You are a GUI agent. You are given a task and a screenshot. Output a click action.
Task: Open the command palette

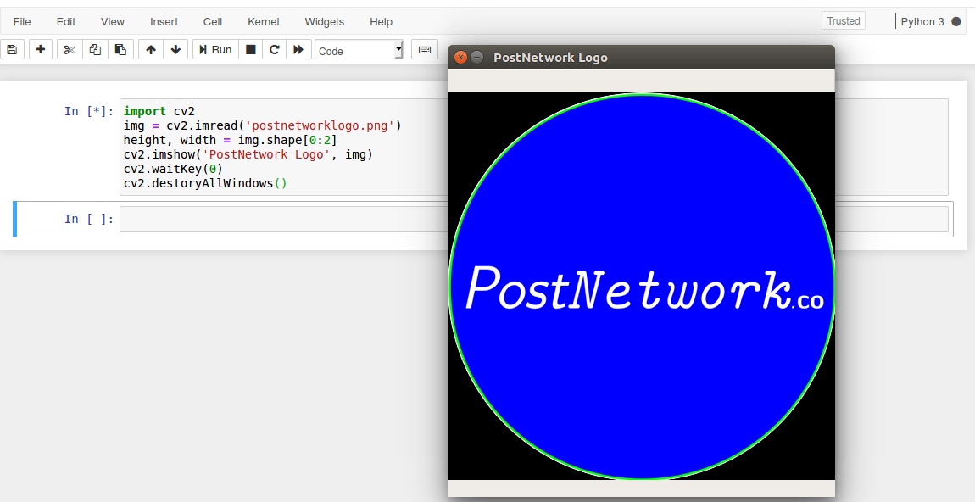click(x=424, y=48)
